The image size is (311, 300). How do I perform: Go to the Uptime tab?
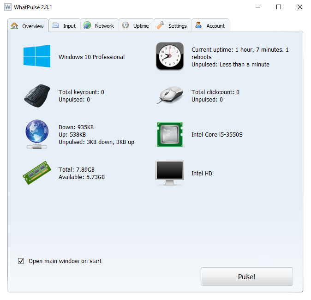pyautogui.click(x=136, y=25)
